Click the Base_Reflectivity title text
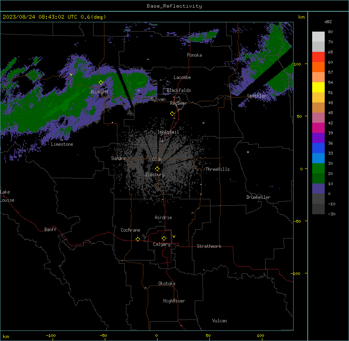 [174, 6]
